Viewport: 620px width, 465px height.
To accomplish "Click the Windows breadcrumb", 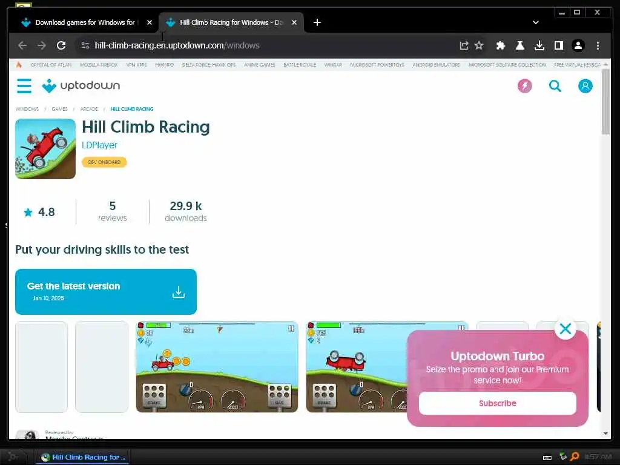I will click(x=27, y=109).
